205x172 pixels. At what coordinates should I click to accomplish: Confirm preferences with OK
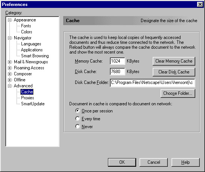tap(122, 162)
